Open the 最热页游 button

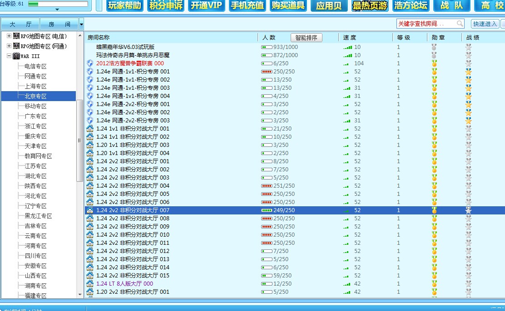[370, 5]
